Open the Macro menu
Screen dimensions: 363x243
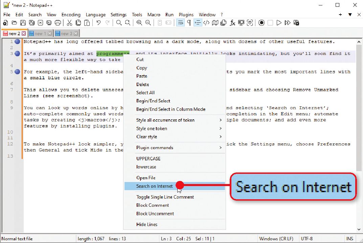coord(154,15)
